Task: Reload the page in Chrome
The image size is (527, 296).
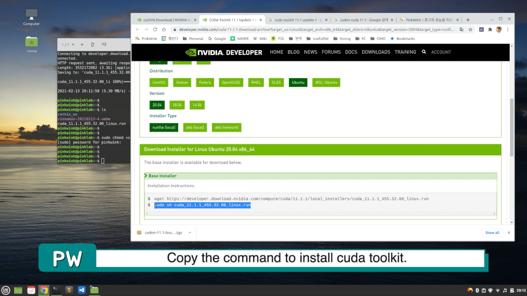Action: (x=155, y=30)
